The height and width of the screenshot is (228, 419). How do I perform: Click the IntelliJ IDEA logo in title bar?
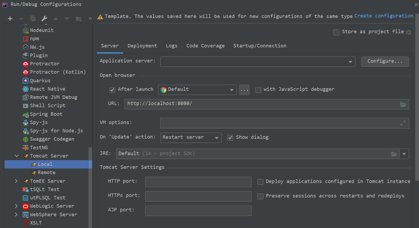(5, 5)
